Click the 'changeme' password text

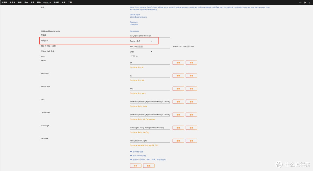pos(134,25)
